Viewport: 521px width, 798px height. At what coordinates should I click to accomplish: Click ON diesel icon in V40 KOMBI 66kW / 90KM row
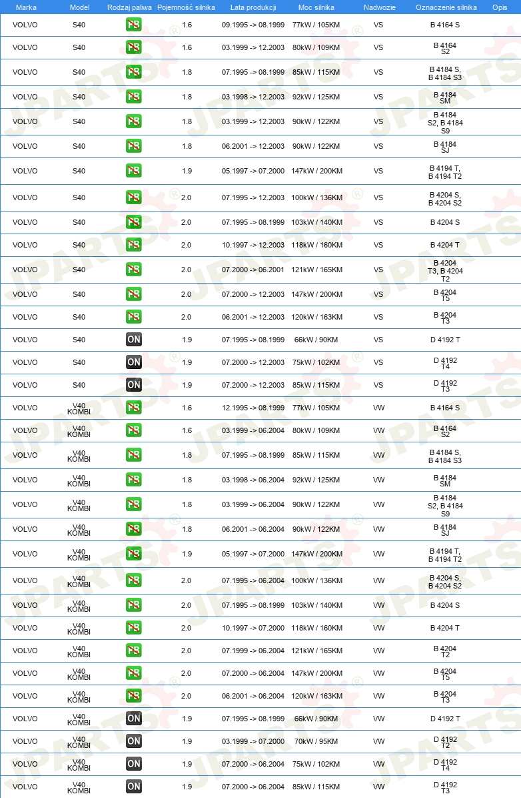coord(134,719)
